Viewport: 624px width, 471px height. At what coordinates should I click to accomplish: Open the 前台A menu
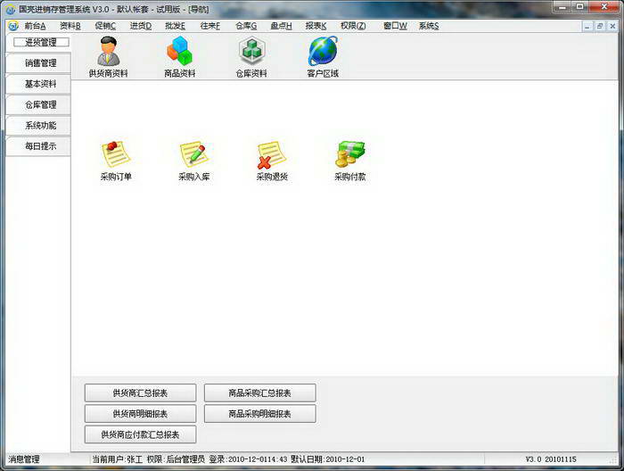click(x=35, y=26)
